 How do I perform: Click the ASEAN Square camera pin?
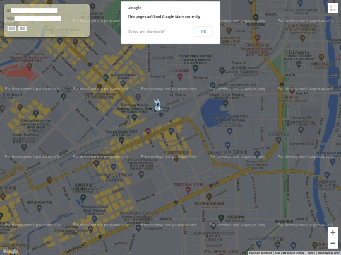click(x=105, y=78)
